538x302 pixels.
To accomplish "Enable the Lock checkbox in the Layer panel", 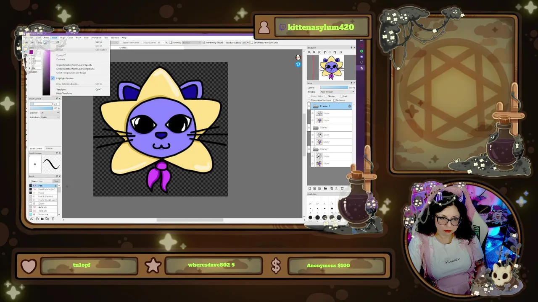I will click(341, 96).
